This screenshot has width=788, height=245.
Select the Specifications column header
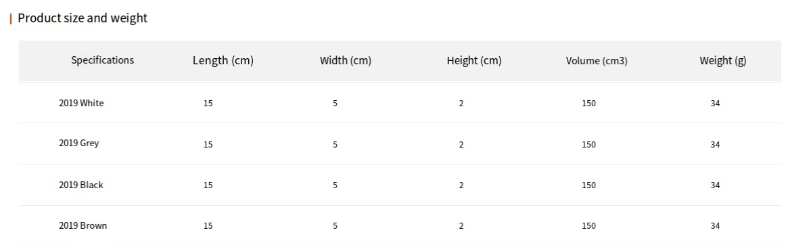point(103,60)
